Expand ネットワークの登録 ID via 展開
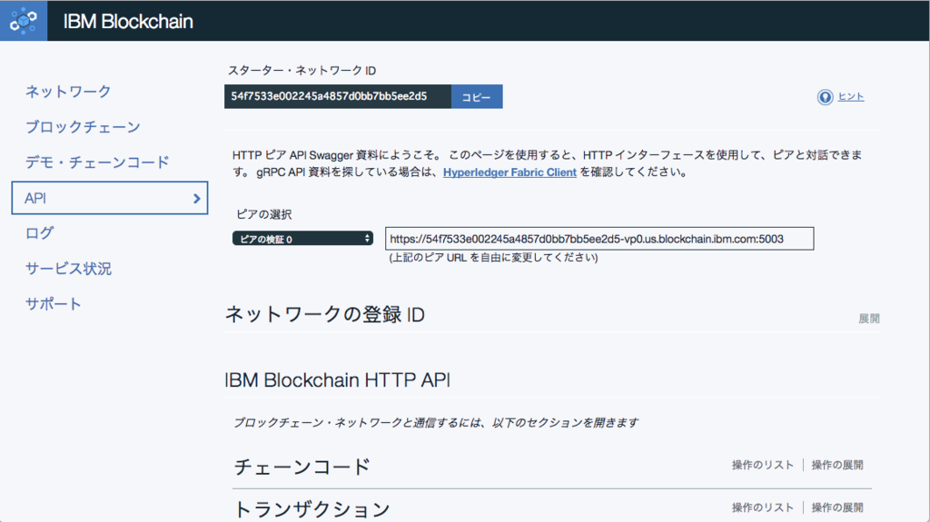Viewport: 930px width, 522px height. (x=869, y=319)
